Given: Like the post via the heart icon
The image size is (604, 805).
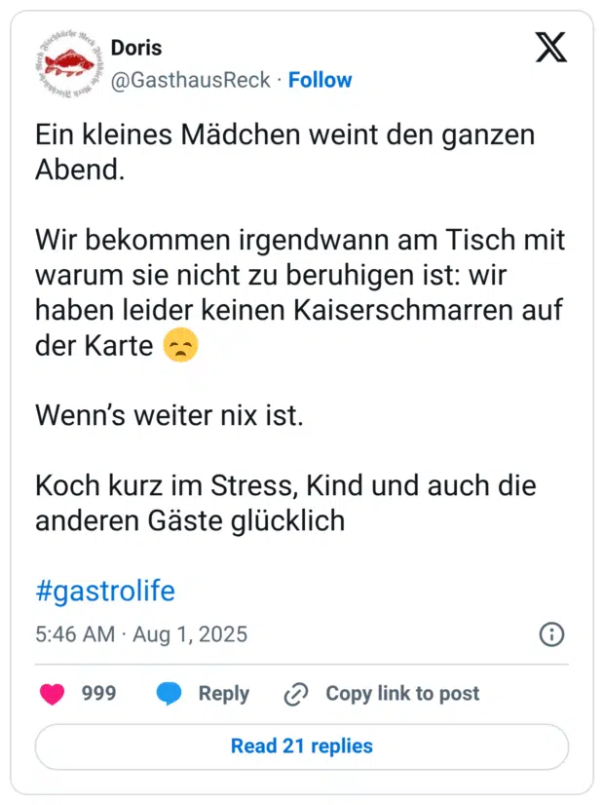Looking at the screenshot, I should pyautogui.click(x=55, y=694).
